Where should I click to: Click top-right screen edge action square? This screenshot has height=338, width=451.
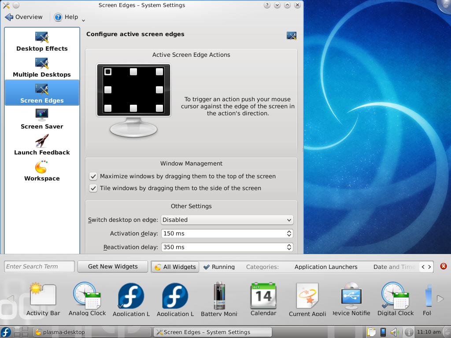[159, 72]
